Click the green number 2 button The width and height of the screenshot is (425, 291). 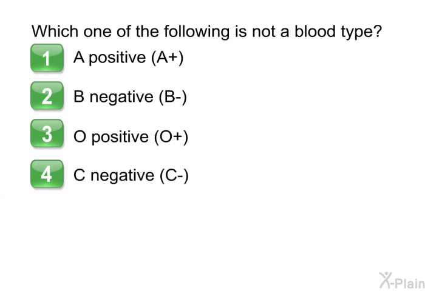pyautogui.click(x=47, y=97)
